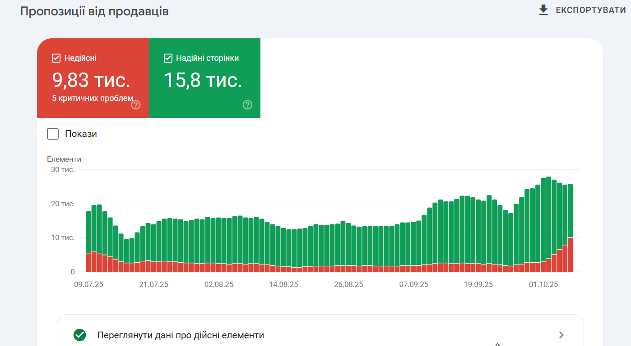Viewport: 631px width, 346px height.
Task: Click the 26.08.25 date label
Action: click(348, 284)
